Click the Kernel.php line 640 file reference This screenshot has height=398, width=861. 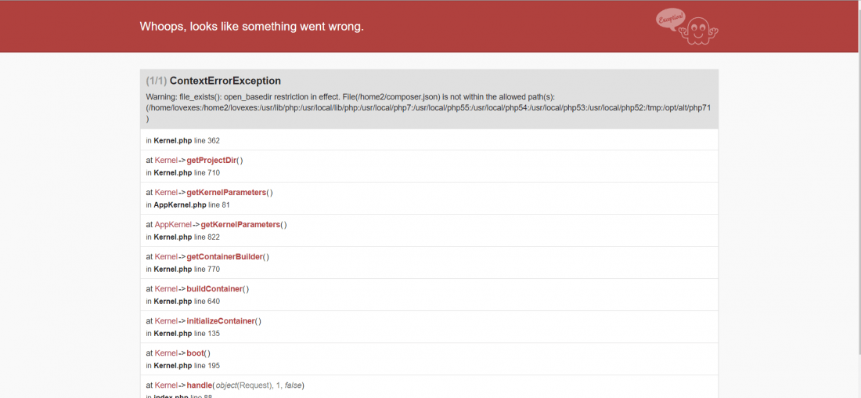(x=183, y=302)
